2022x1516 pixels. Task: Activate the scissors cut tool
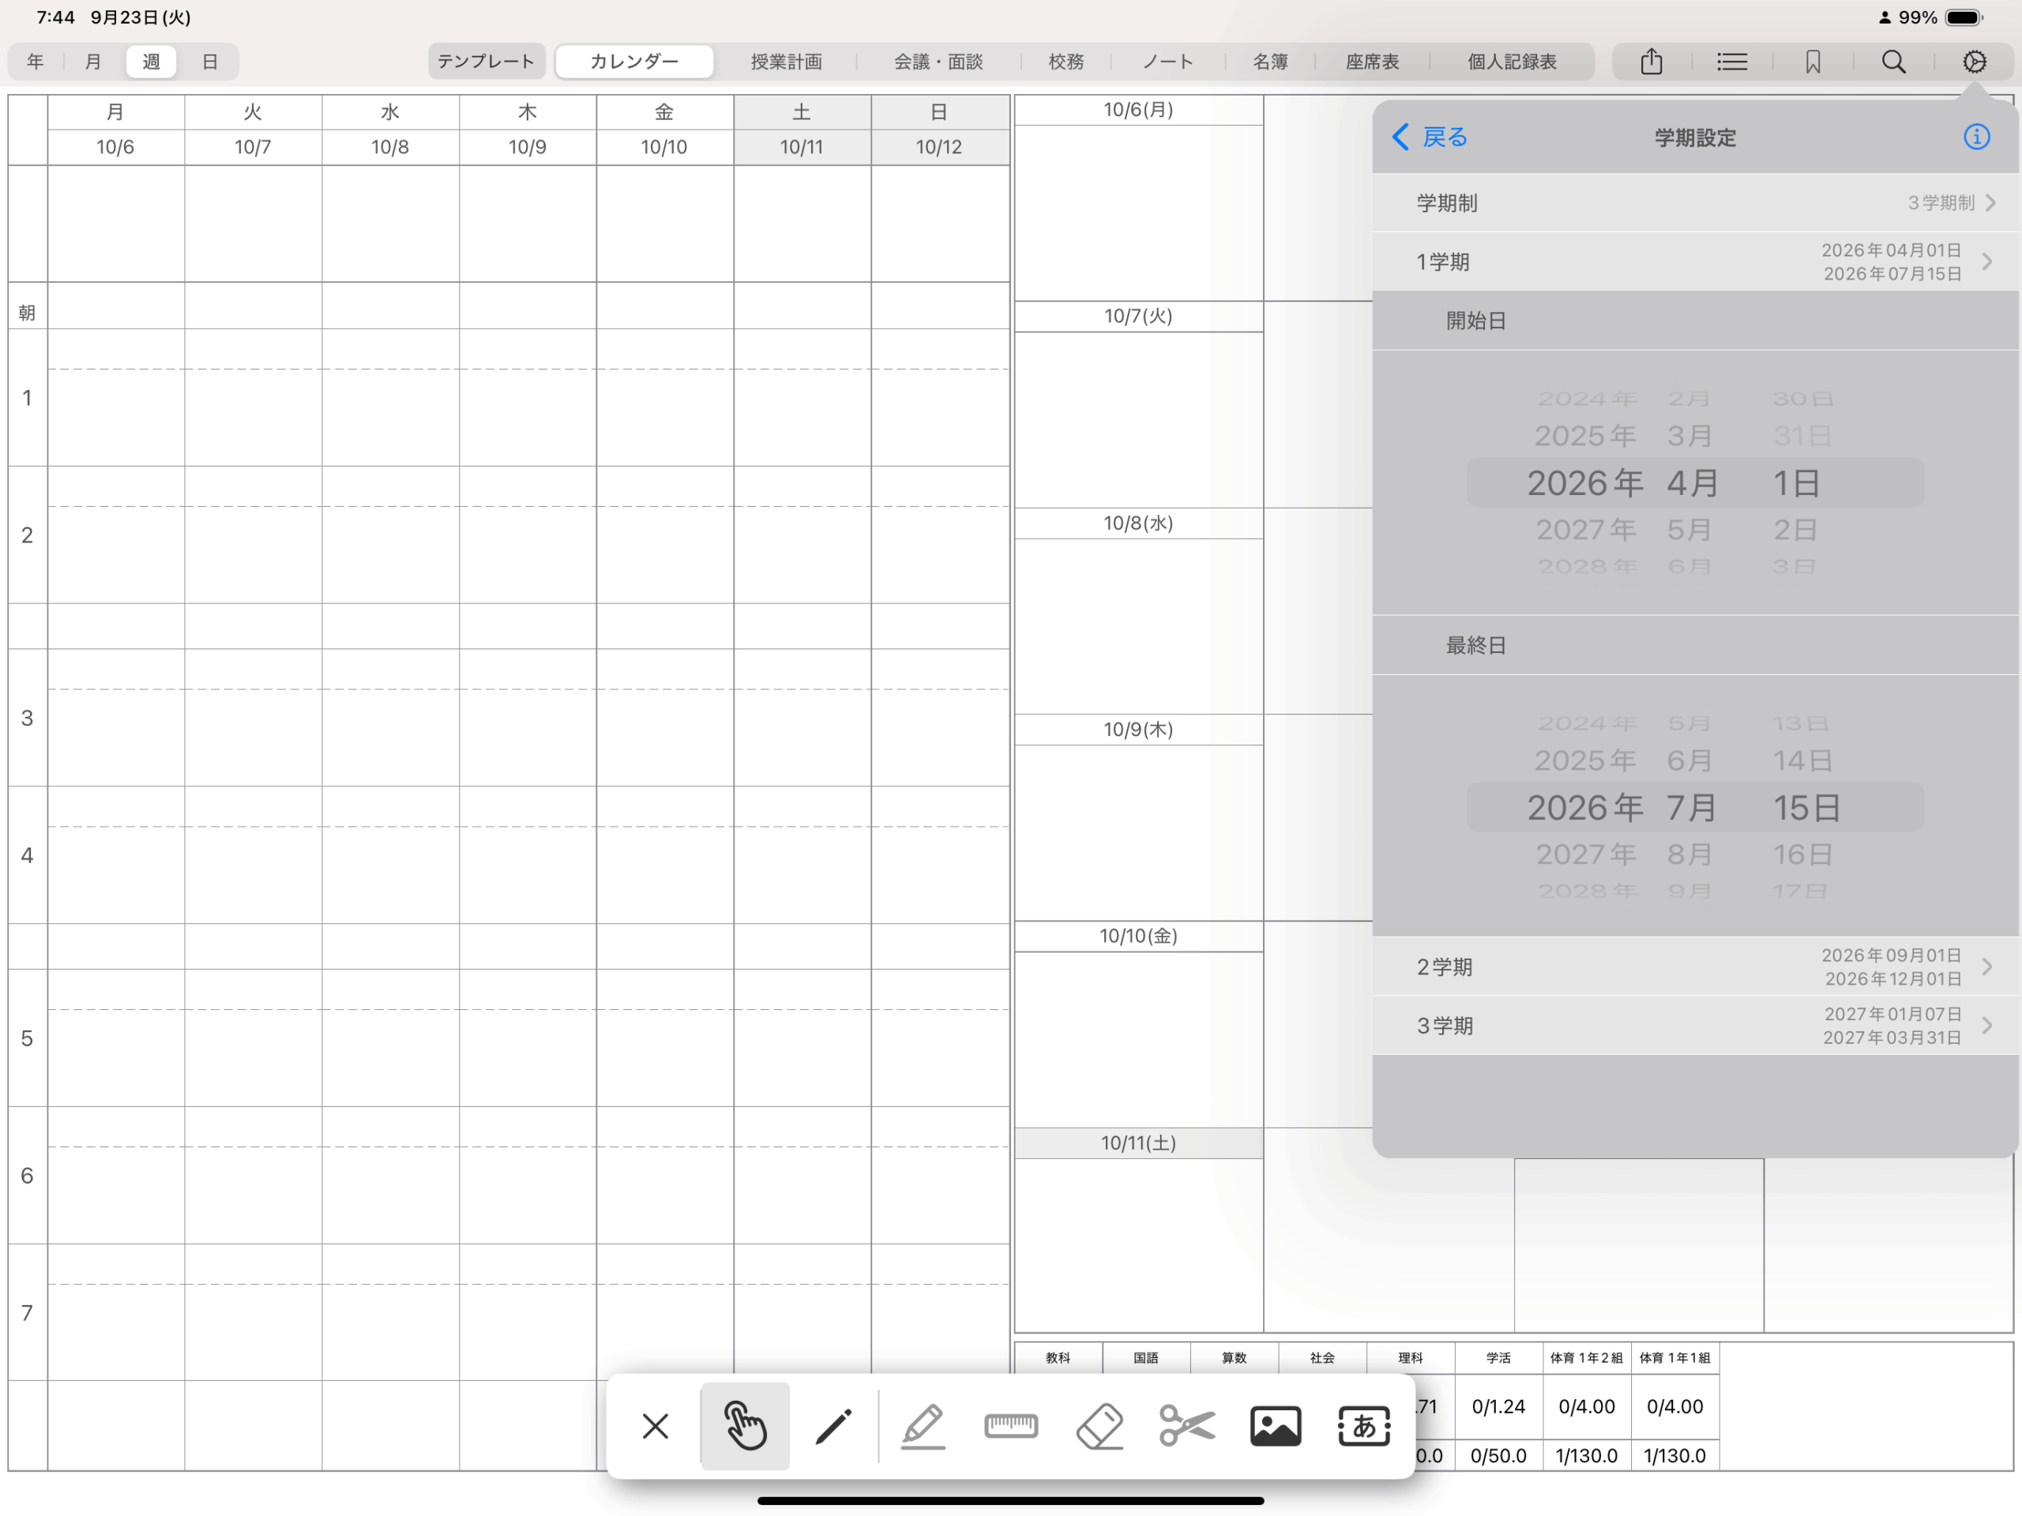pos(1186,1424)
